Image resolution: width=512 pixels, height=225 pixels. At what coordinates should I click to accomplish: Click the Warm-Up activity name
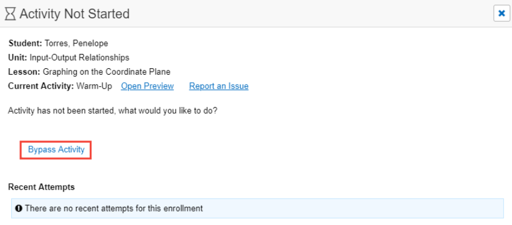coord(94,86)
